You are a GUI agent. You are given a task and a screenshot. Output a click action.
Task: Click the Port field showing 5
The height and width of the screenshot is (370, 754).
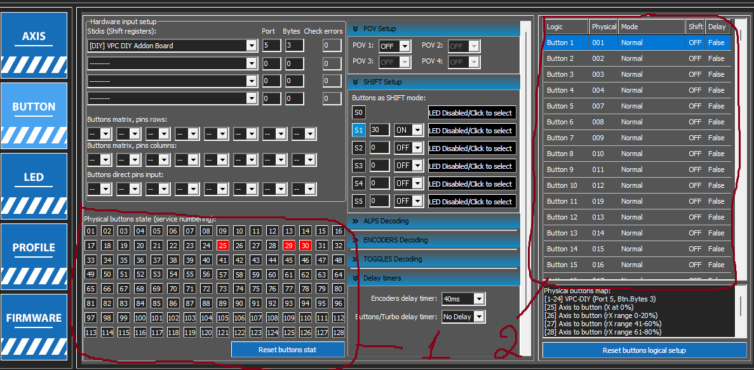(271, 46)
